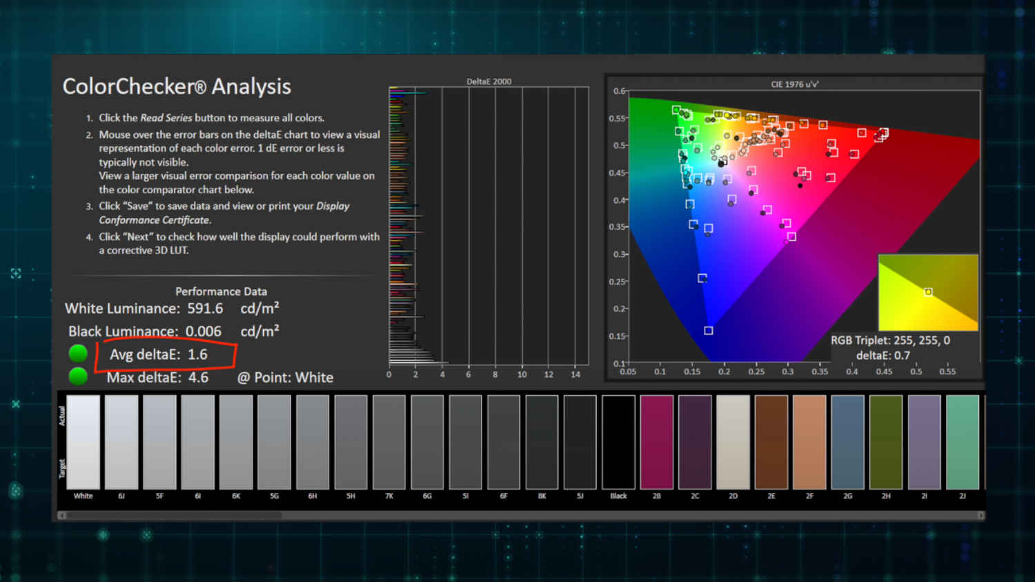Image resolution: width=1035 pixels, height=582 pixels.
Task: Click the Avg deltaE 1.6 value
Action: pos(197,354)
